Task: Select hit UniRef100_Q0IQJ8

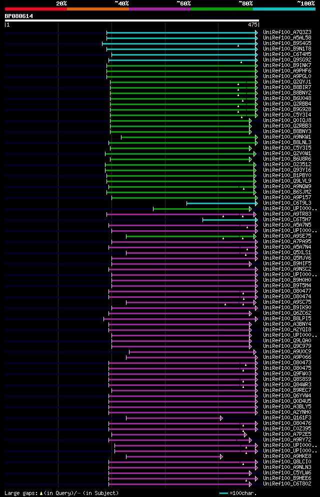Action: pyautogui.click(x=287, y=121)
